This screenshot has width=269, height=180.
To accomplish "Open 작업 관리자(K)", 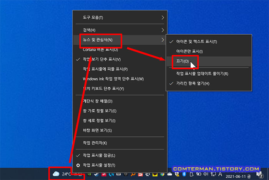I will click(120, 143).
